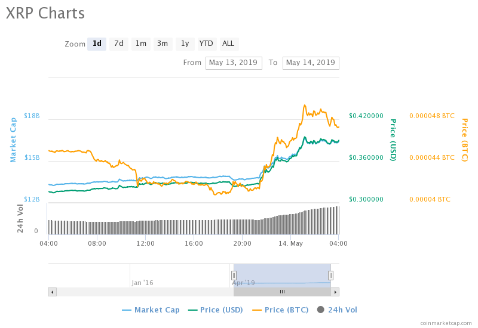478x328 pixels.
Task: Click the $0.360000 price axis label
Action: tap(366, 157)
